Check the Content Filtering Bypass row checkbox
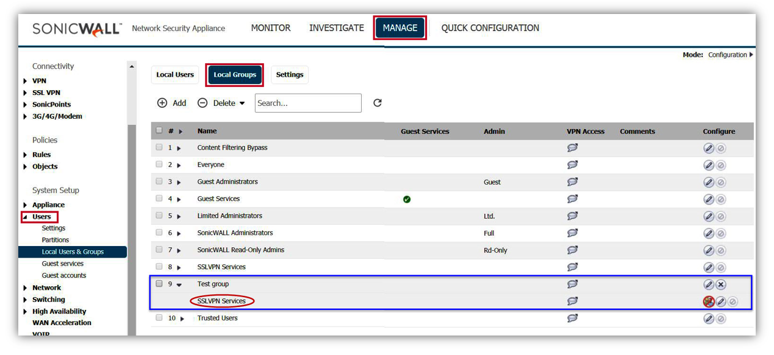Viewport: 774px width, 355px height. pos(159,147)
